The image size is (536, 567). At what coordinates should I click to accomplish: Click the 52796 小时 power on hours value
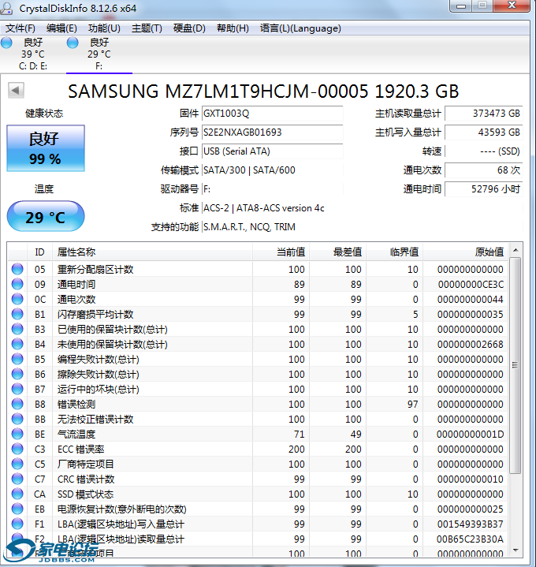483,188
